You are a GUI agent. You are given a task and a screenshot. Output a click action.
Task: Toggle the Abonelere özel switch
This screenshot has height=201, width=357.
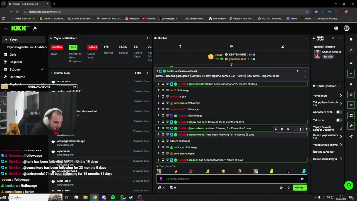(x=339, y=112)
